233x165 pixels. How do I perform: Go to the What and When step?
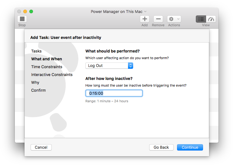pos(47,59)
